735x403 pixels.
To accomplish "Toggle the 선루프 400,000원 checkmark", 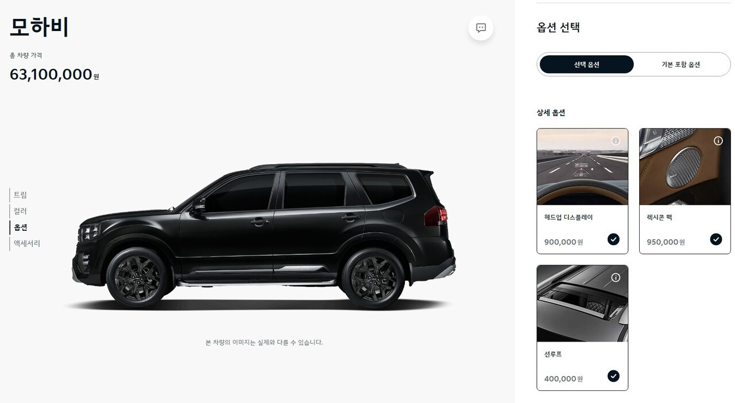I will [613, 376].
